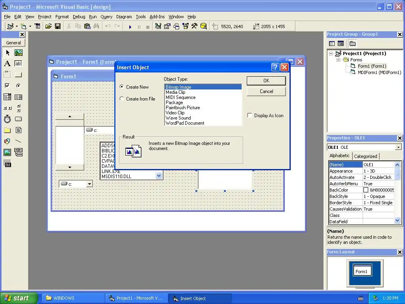The width and height of the screenshot is (405, 304).
Task: Pick the horizontal scroll bar tool
Action: click(8, 108)
